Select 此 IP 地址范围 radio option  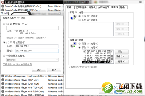coord(4,42)
